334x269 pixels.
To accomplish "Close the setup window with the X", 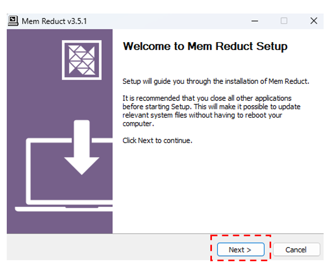I will click(314, 21).
